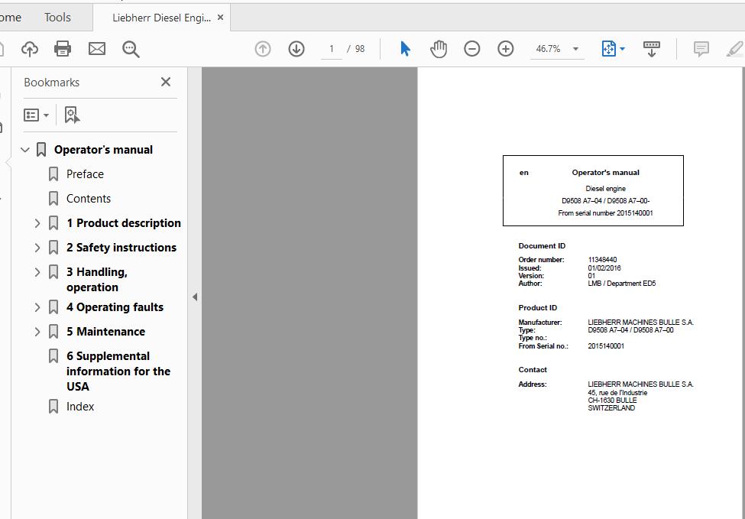Print the document with printer icon
This screenshot has height=519, width=745.
click(63, 49)
